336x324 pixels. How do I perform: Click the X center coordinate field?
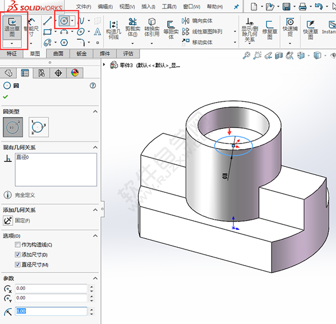click(x=51, y=289)
